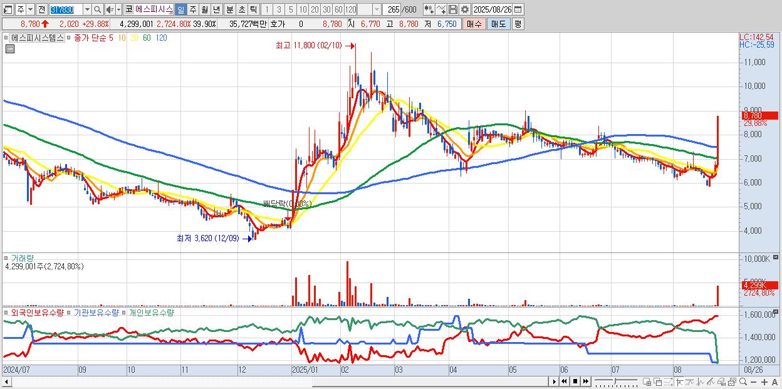Viewport: 782px width, 389px height.
Task: Toggle the 10-day moving average legend
Action: pyautogui.click(x=122, y=38)
